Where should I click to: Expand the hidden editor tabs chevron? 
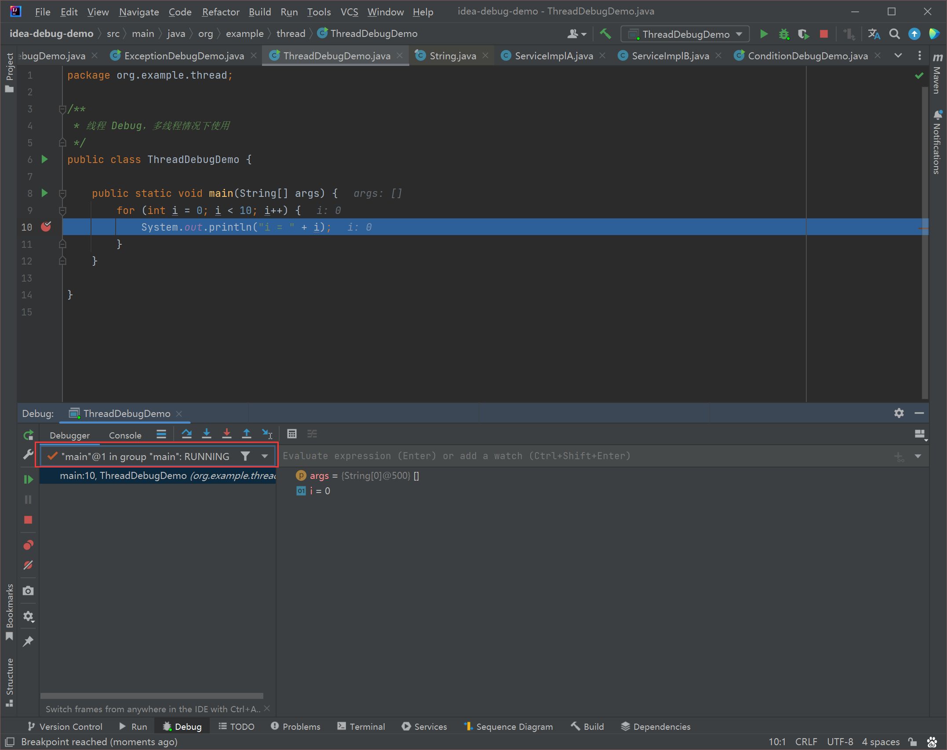(898, 56)
